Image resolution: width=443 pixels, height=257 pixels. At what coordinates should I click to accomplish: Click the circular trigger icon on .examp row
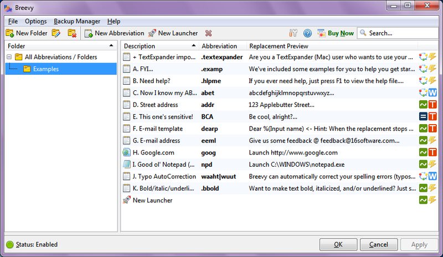coord(423,69)
